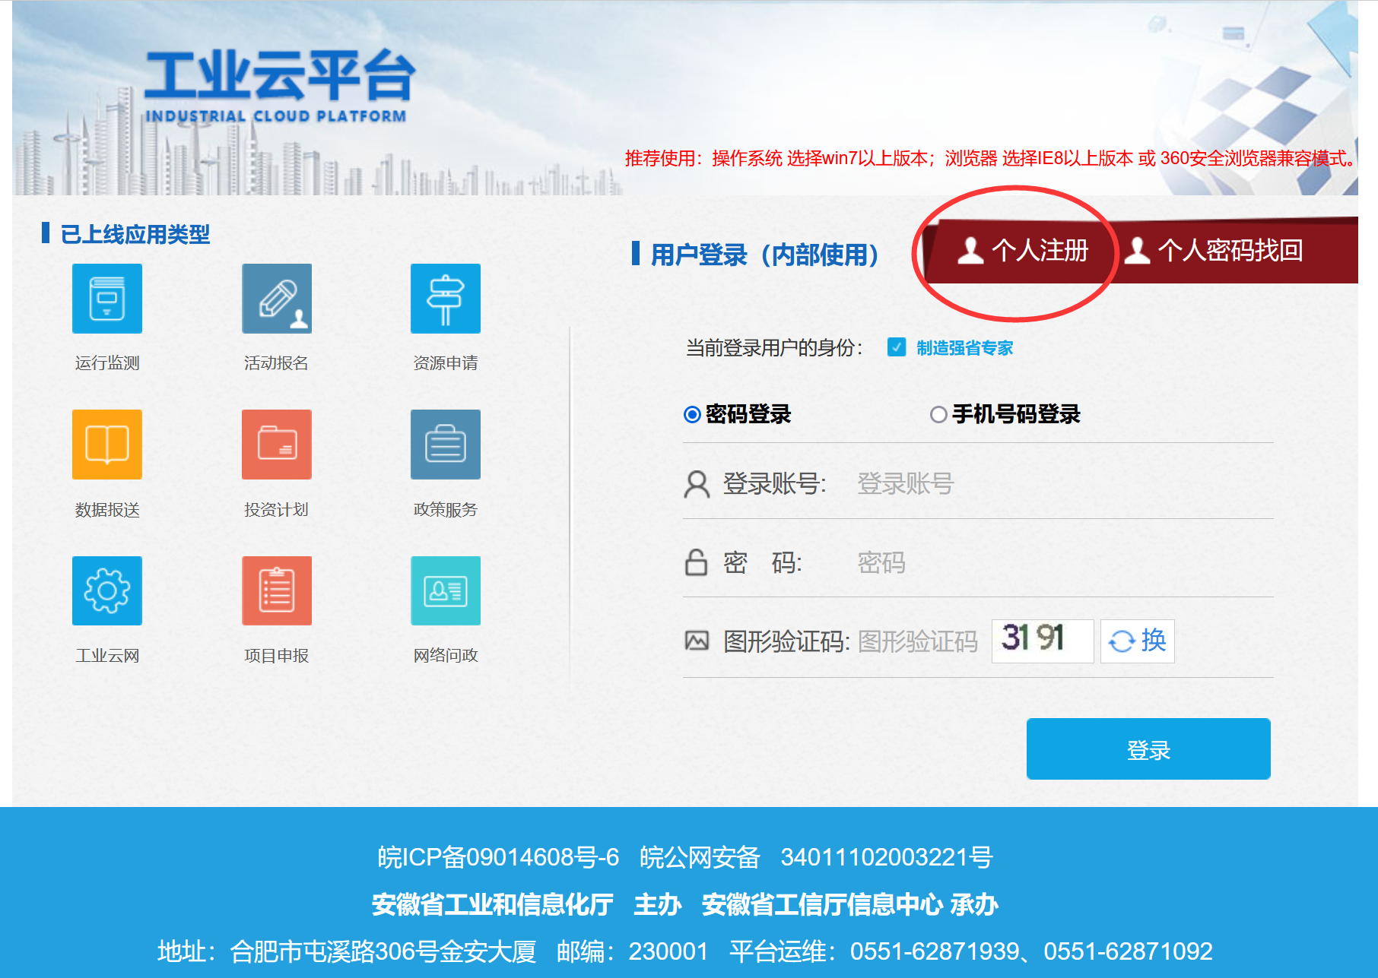Open the 运行监测 application icon
Image resolution: width=1378 pixels, height=978 pixels.
click(x=107, y=299)
